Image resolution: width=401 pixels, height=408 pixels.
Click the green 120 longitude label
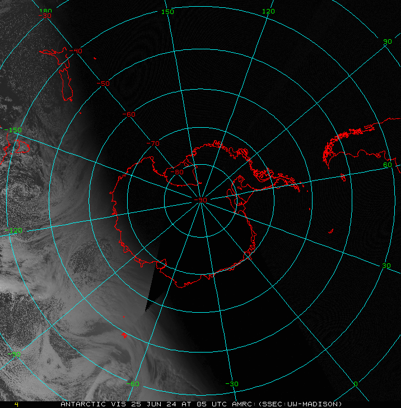[x=268, y=11]
